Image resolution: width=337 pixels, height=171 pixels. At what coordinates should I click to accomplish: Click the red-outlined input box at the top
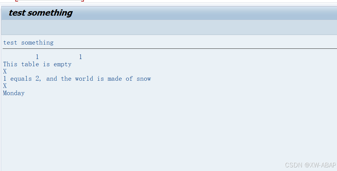pos(49,1)
